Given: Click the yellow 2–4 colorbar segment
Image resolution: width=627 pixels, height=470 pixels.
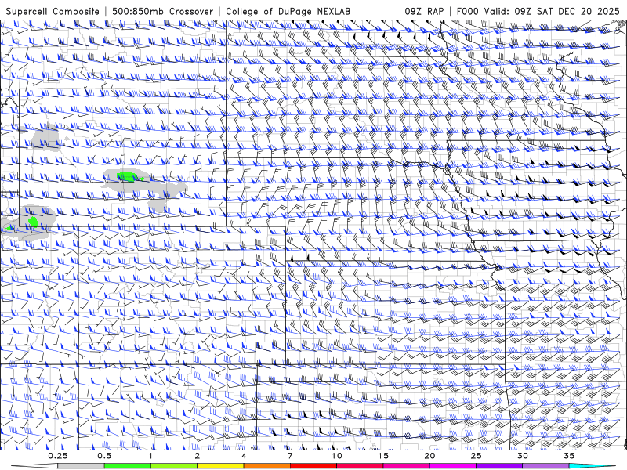Looking at the screenshot, I should [x=220, y=466].
